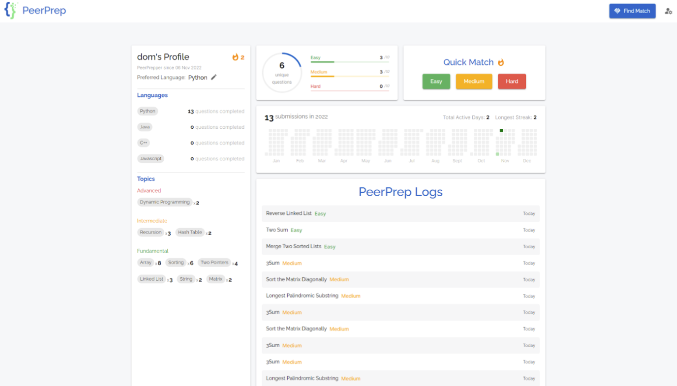This screenshot has height=386, width=677.
Task: Click the Easy progress bar
Action: coord(349,62)
